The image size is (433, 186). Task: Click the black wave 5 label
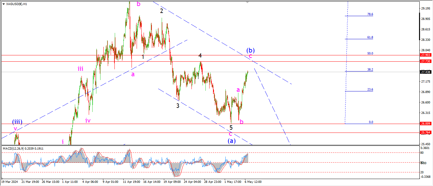[231, 127]
